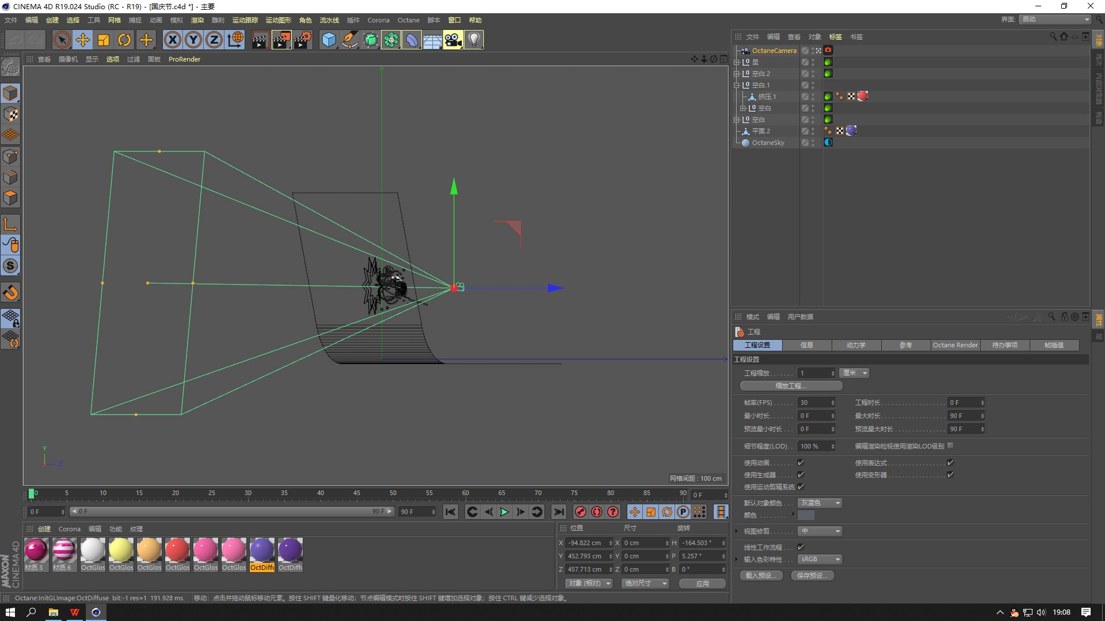Image resolution: width=1105 pixels, height=621 pixels.
Task: Open the 视图修剪 dropdown showing 中
Action: coord(820,531)
